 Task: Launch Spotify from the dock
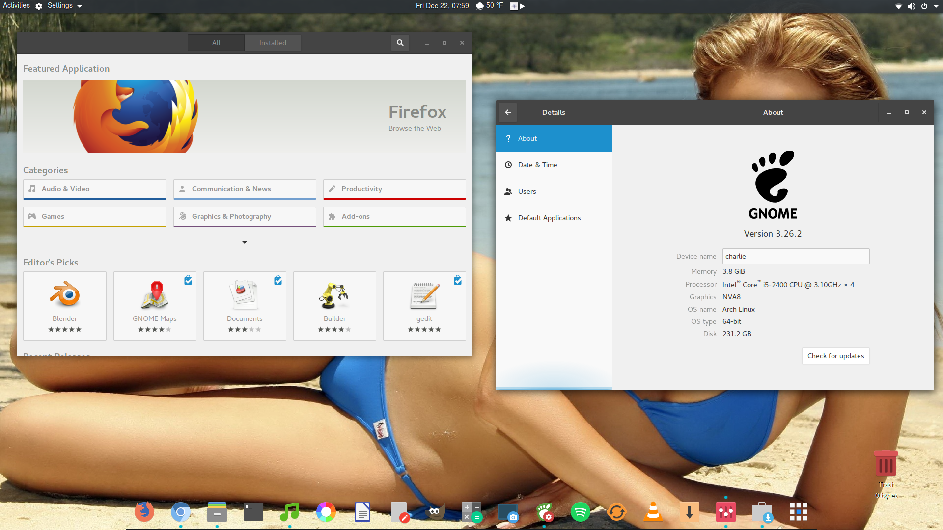pyautogui.click(x=581, y=512)
